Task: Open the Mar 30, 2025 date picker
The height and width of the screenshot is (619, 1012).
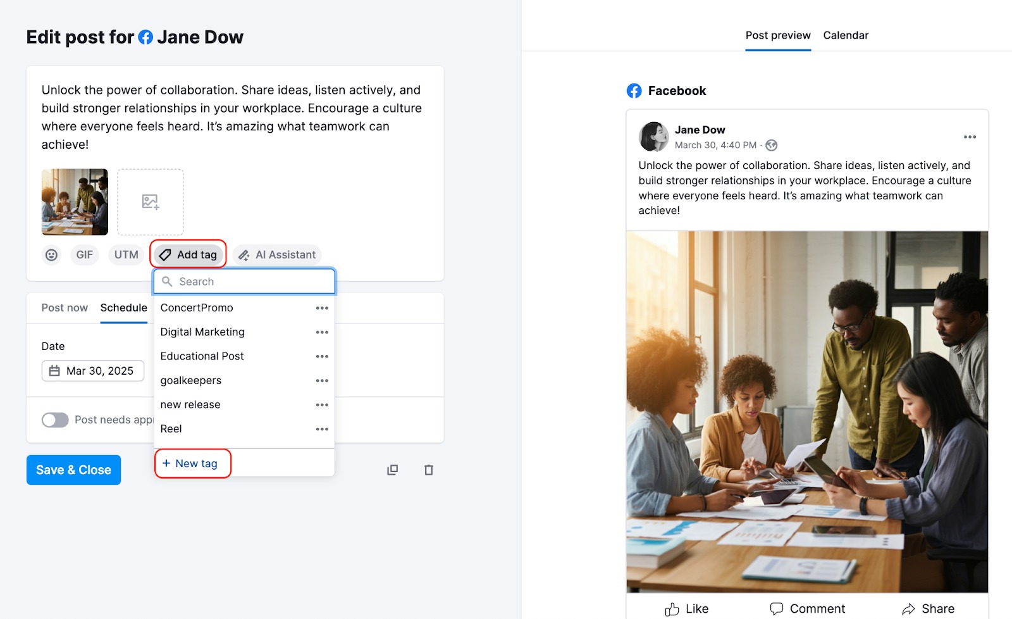Action: click(92, 370)
